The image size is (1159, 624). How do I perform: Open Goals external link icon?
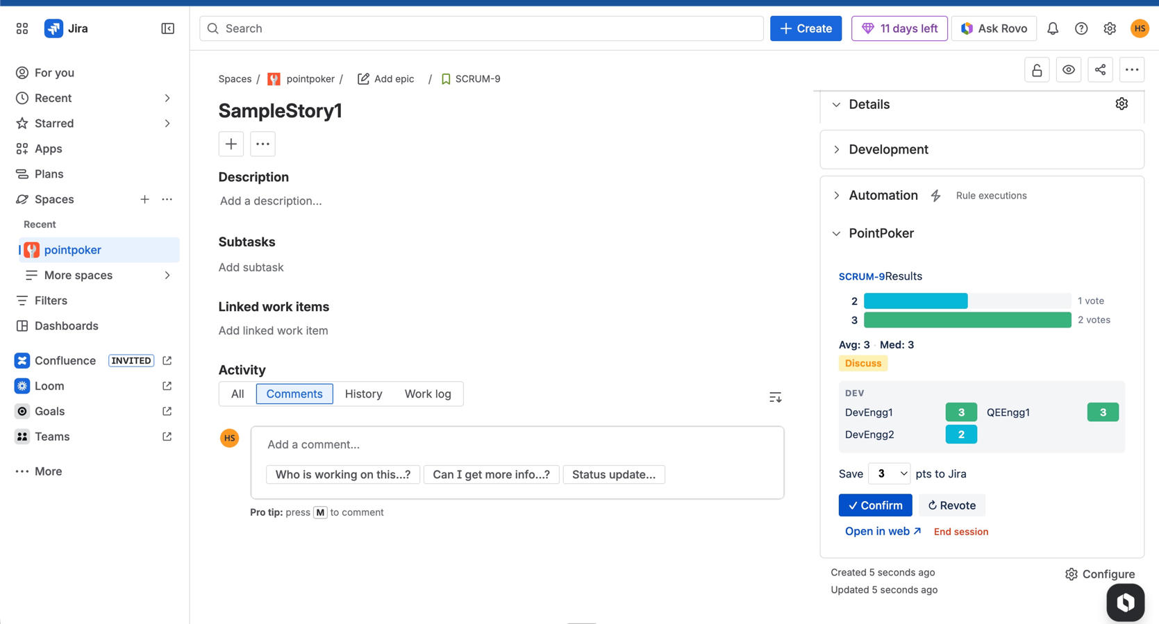click(167, 412)
